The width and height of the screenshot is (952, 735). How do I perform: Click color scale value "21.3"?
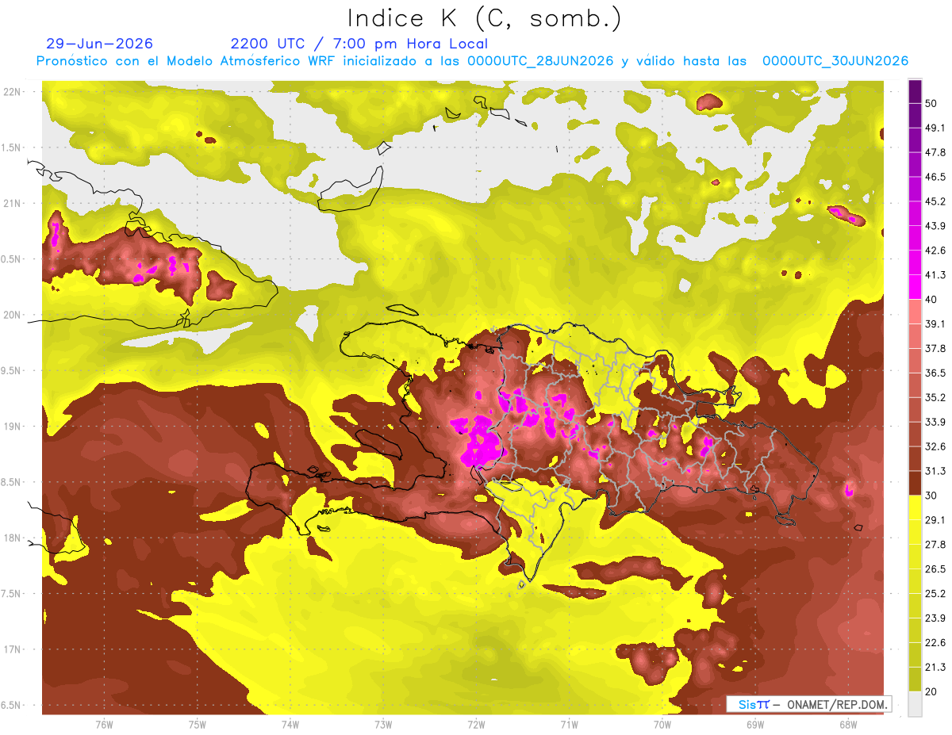pos(935,667)
